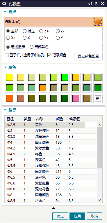
Task: Click the 确定 button
Action: 60,216
